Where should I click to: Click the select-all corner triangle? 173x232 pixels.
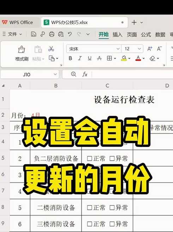(3, 86)
